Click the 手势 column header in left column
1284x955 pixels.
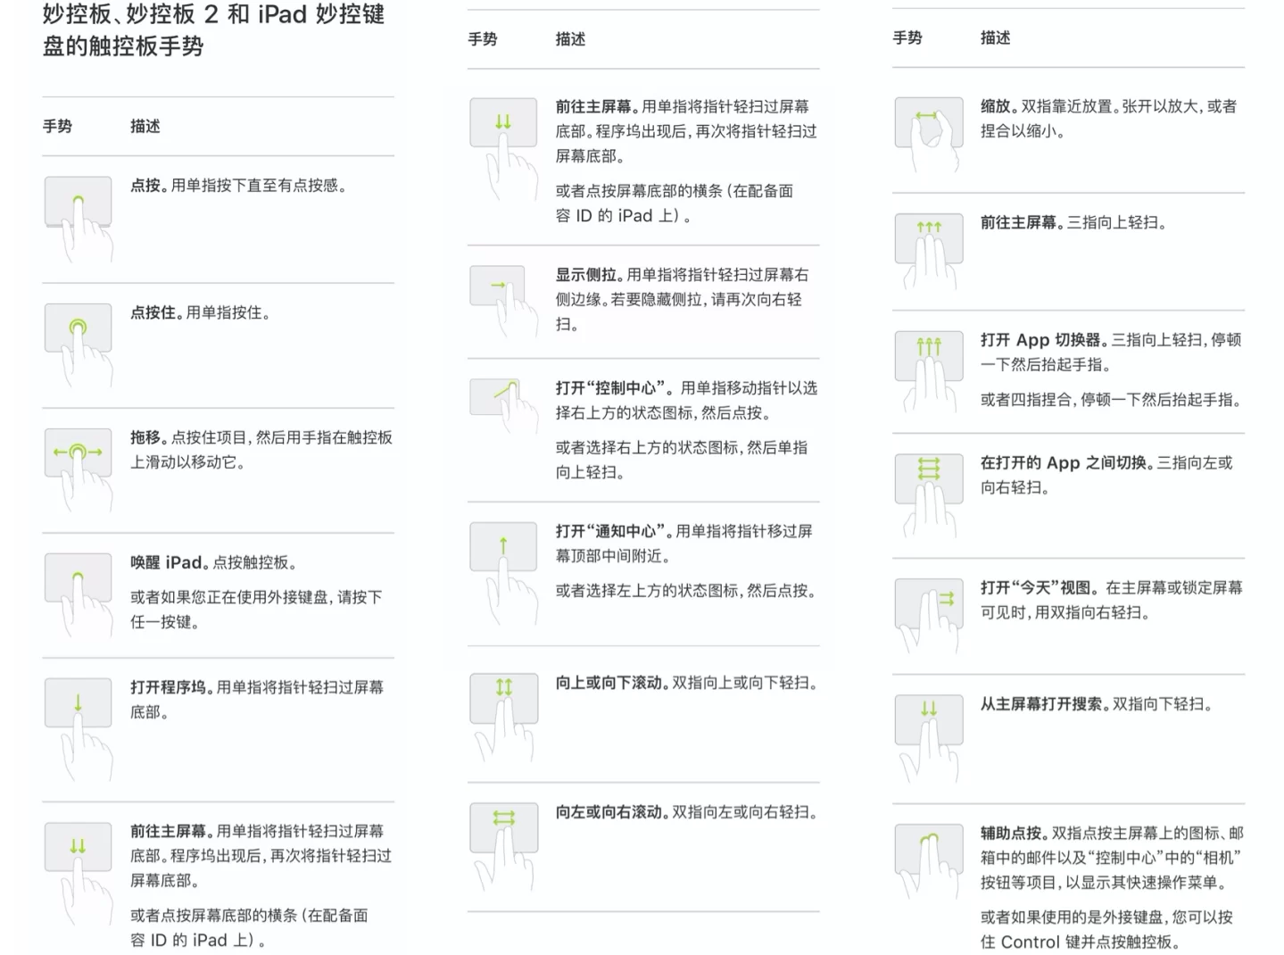[x=55, y=127]
